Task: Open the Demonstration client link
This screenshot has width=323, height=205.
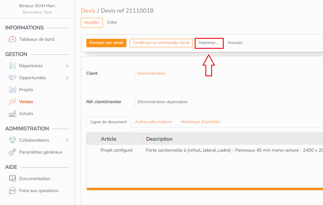Action: (x=152, y=73)
